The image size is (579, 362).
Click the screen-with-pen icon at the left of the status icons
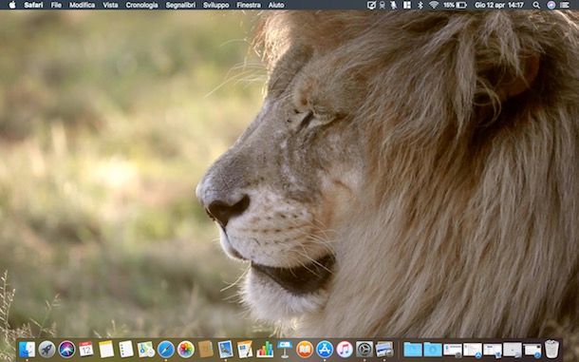tap(371, 5)
